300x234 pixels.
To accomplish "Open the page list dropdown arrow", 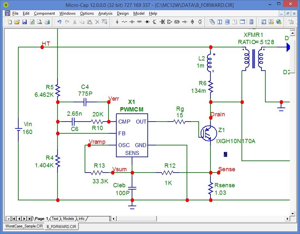I will pos(8,219).
